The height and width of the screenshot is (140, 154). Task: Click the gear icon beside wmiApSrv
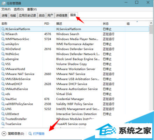point(3,44)
